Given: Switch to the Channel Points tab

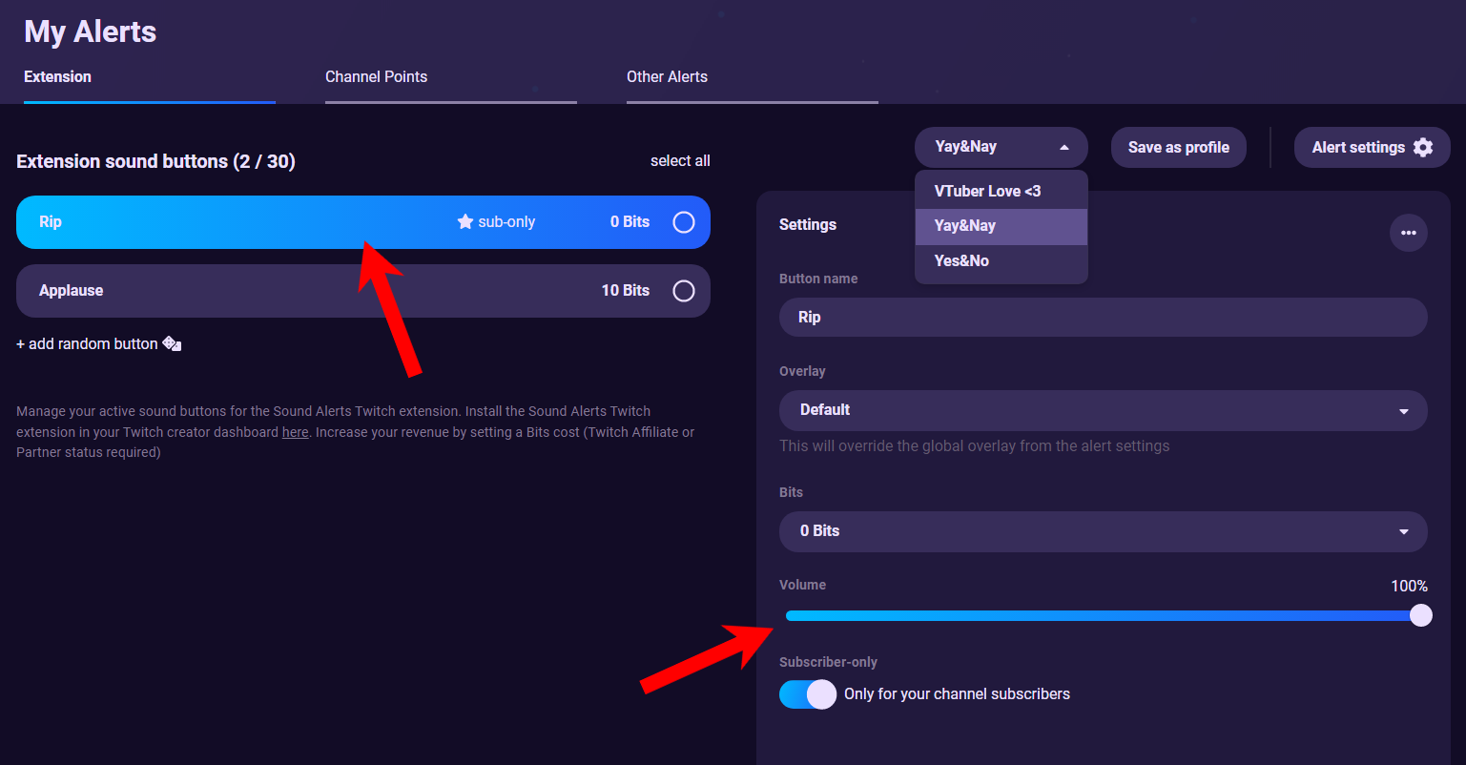Looking at the screenshot, I should point(376,76).
